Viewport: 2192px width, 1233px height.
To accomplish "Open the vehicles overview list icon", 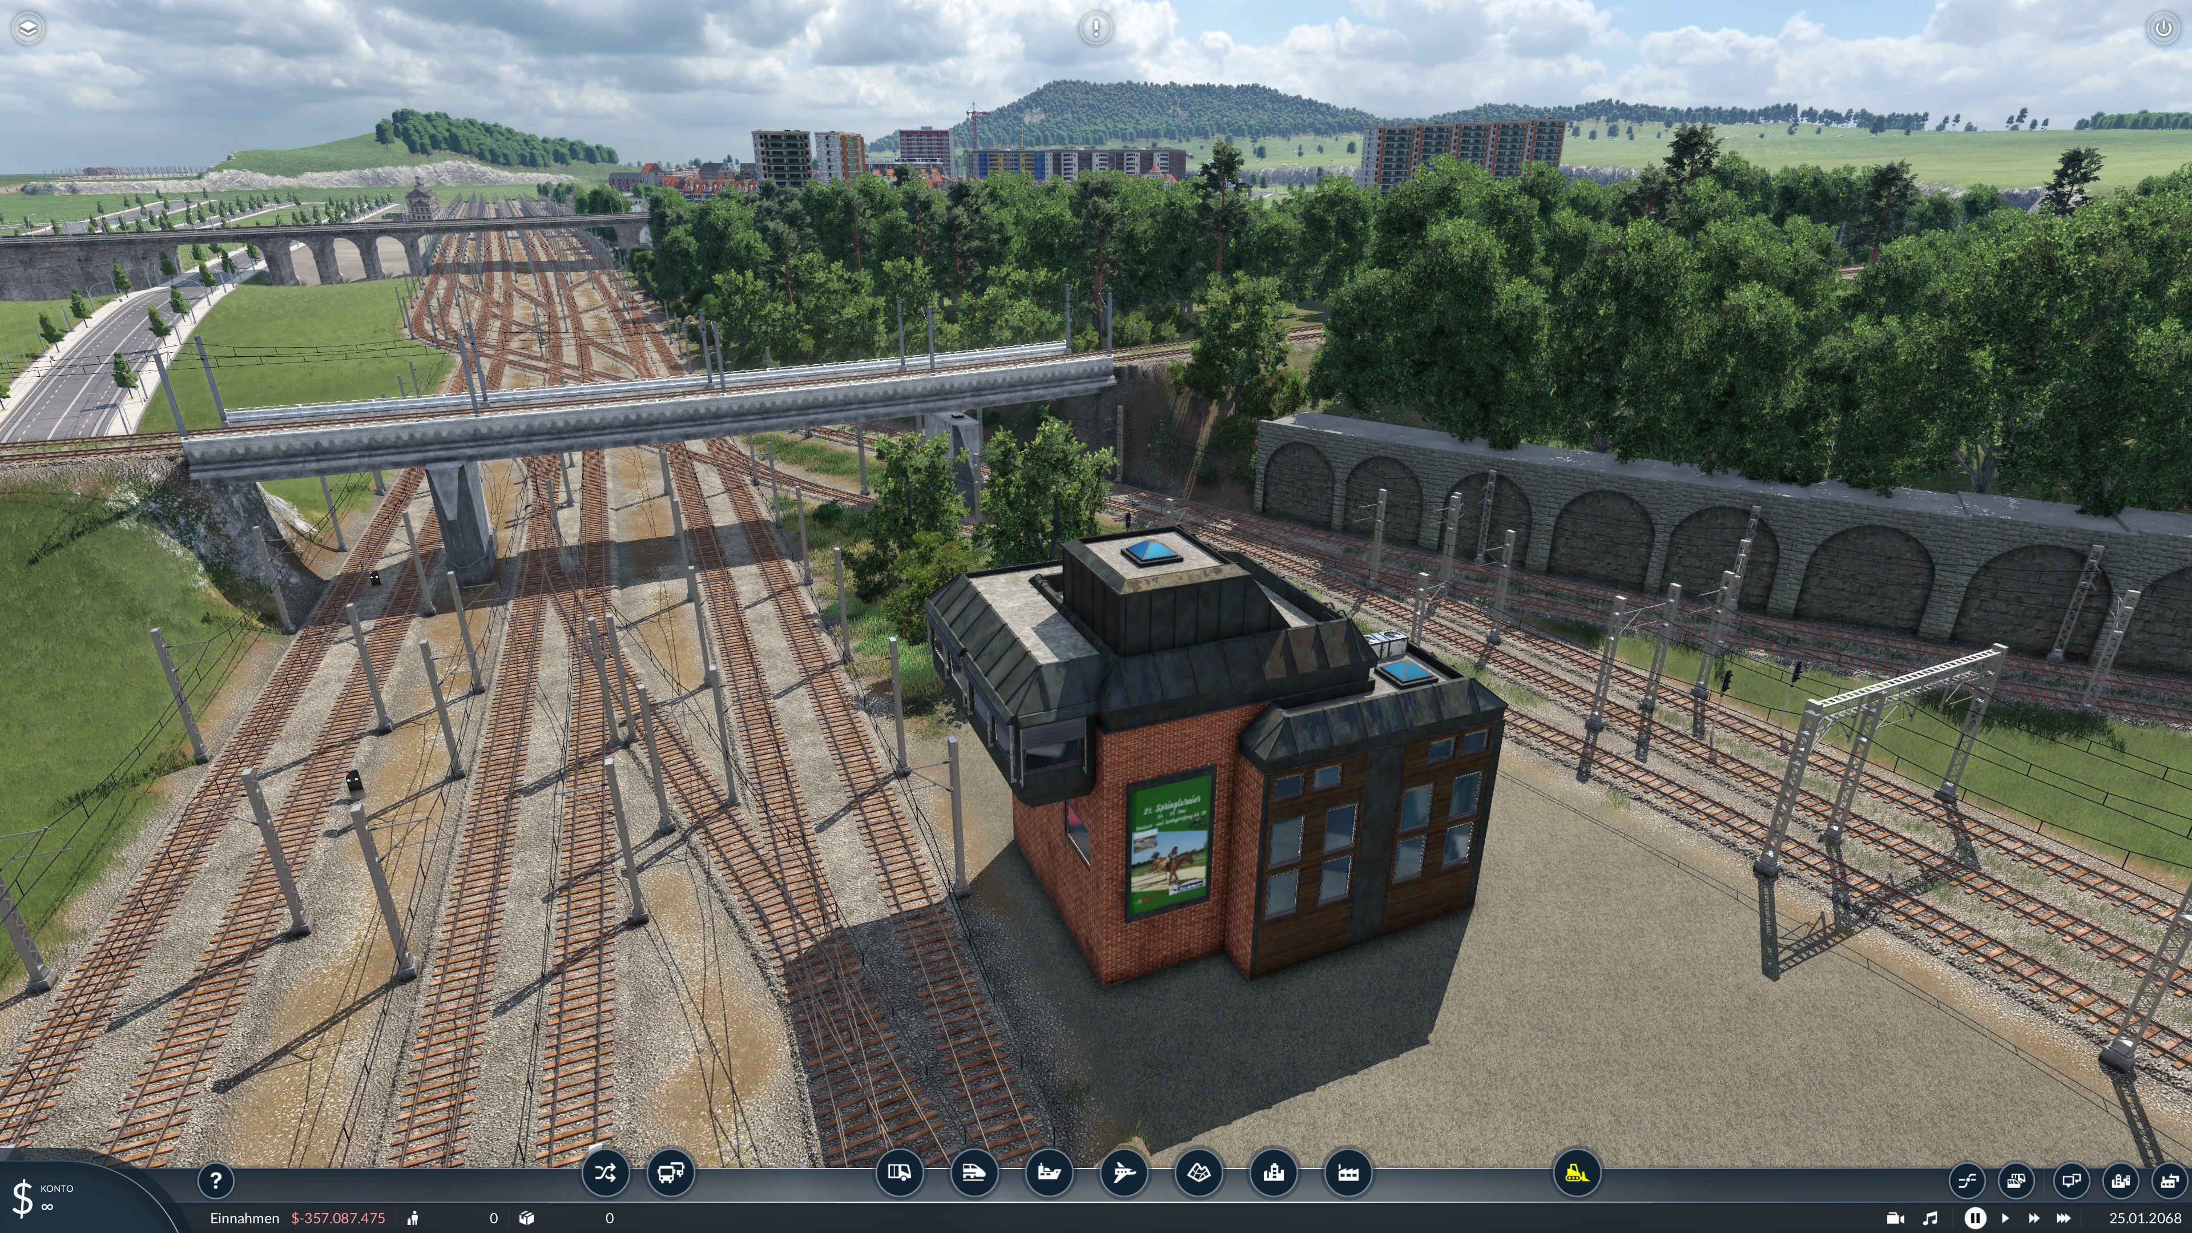I will [2016, 1180].
